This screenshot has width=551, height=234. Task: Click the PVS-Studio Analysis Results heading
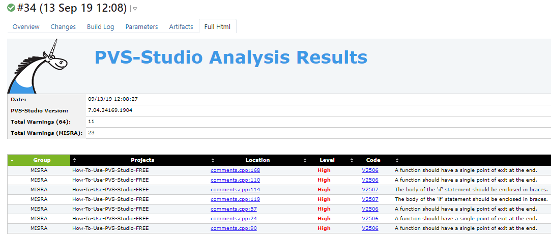pos(230,57)
